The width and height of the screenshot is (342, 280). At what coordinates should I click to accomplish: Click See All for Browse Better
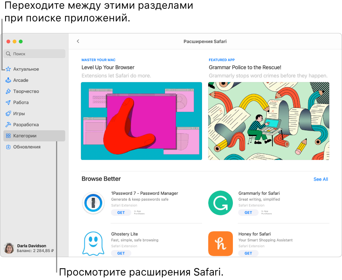point(321,179)
